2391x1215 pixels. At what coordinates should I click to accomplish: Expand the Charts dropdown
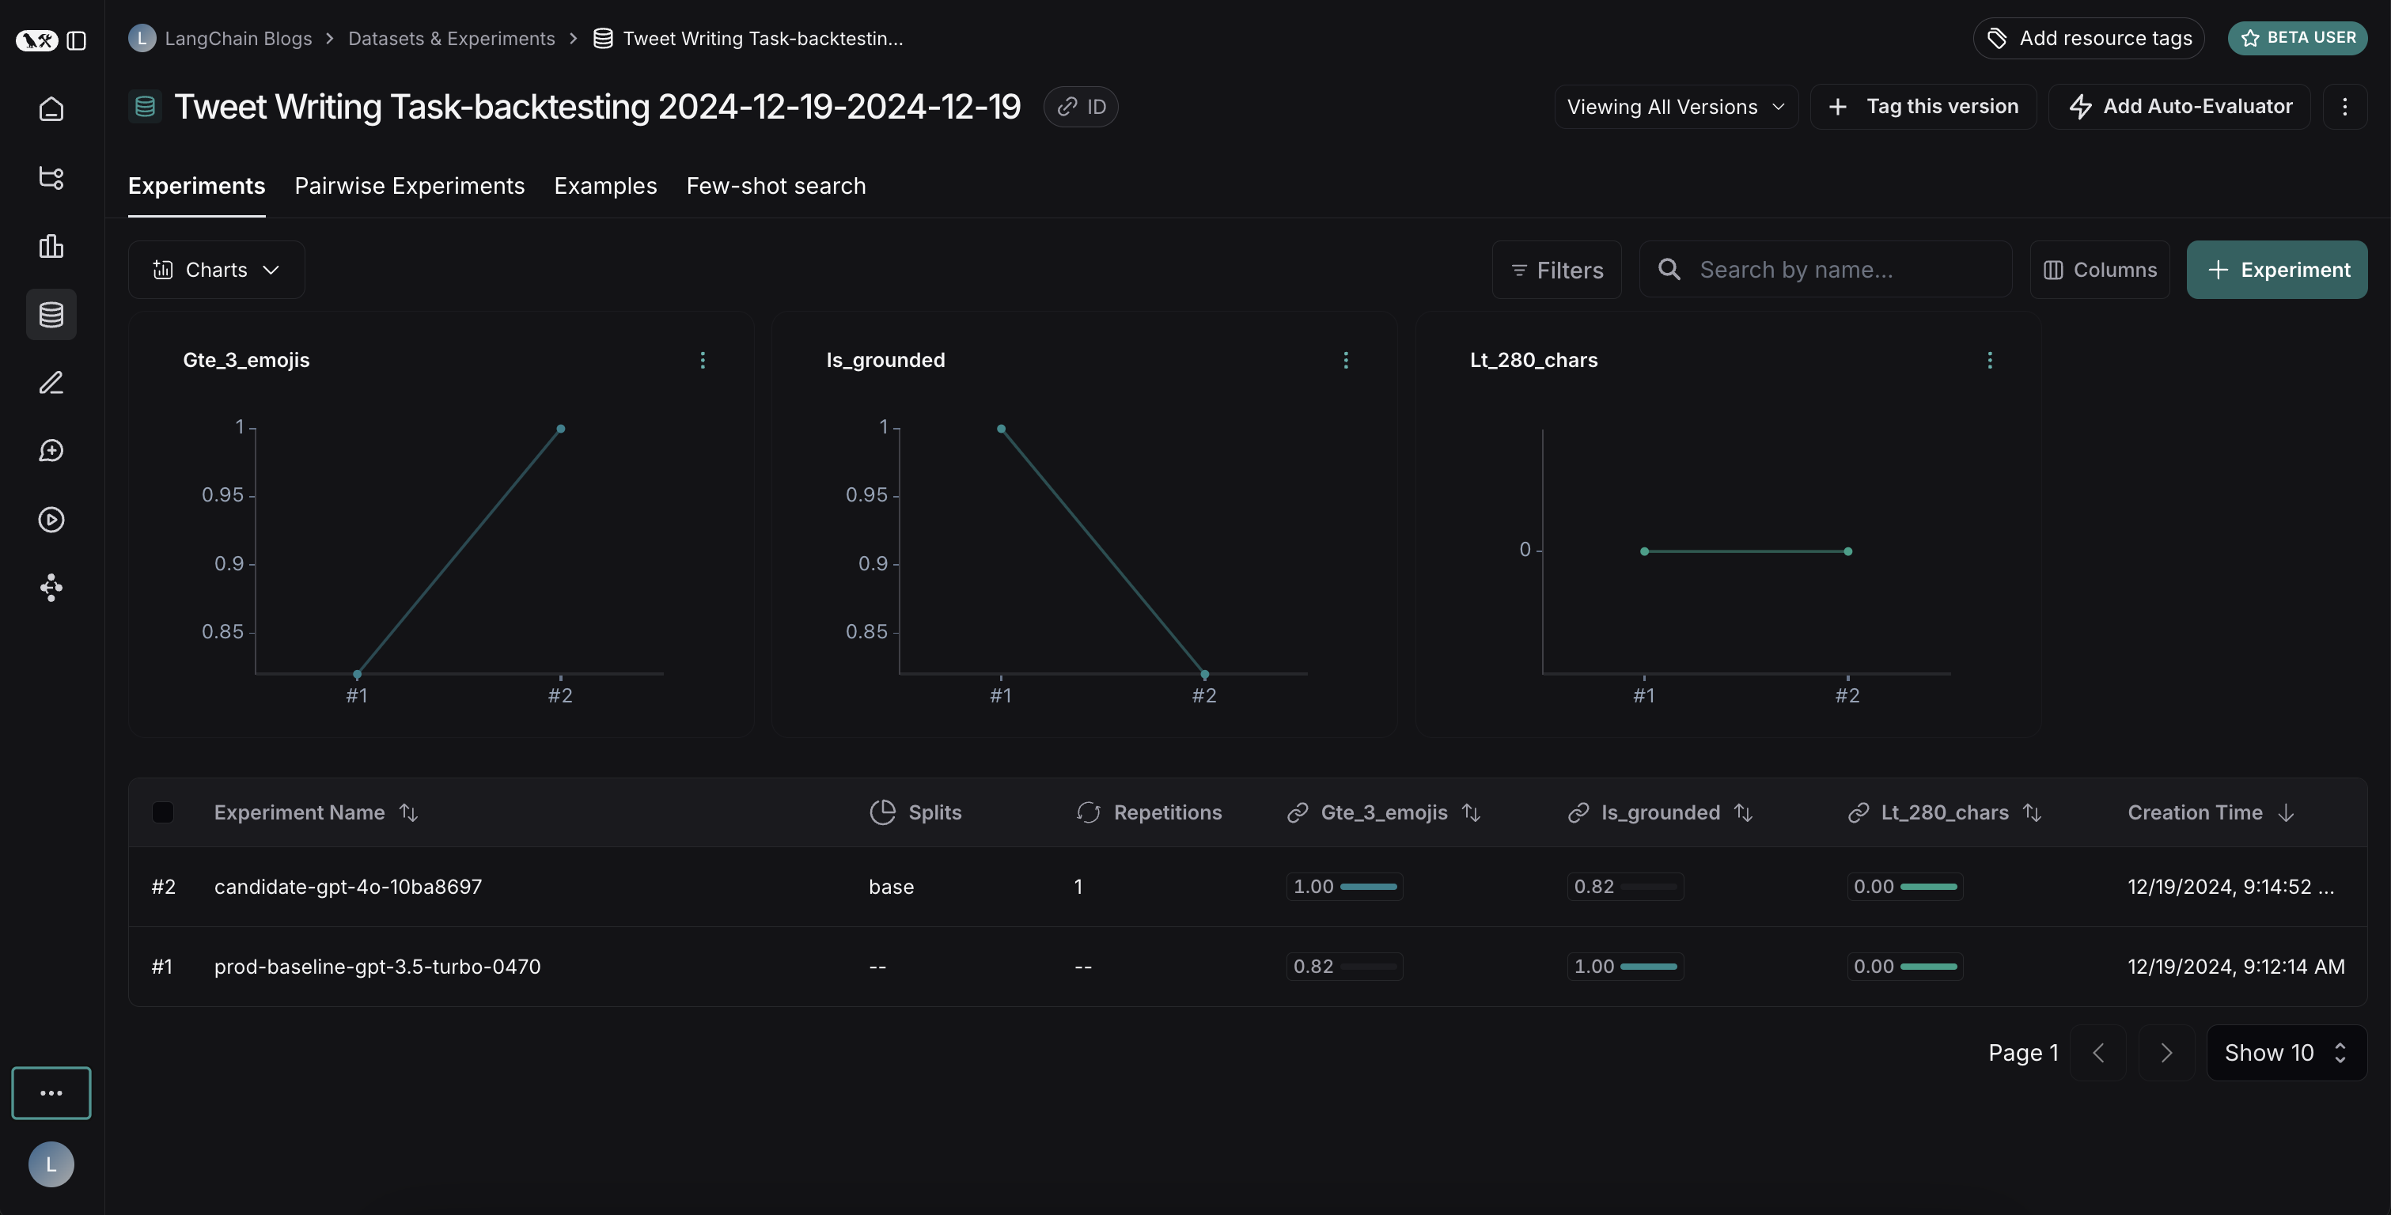click(216, 270)
